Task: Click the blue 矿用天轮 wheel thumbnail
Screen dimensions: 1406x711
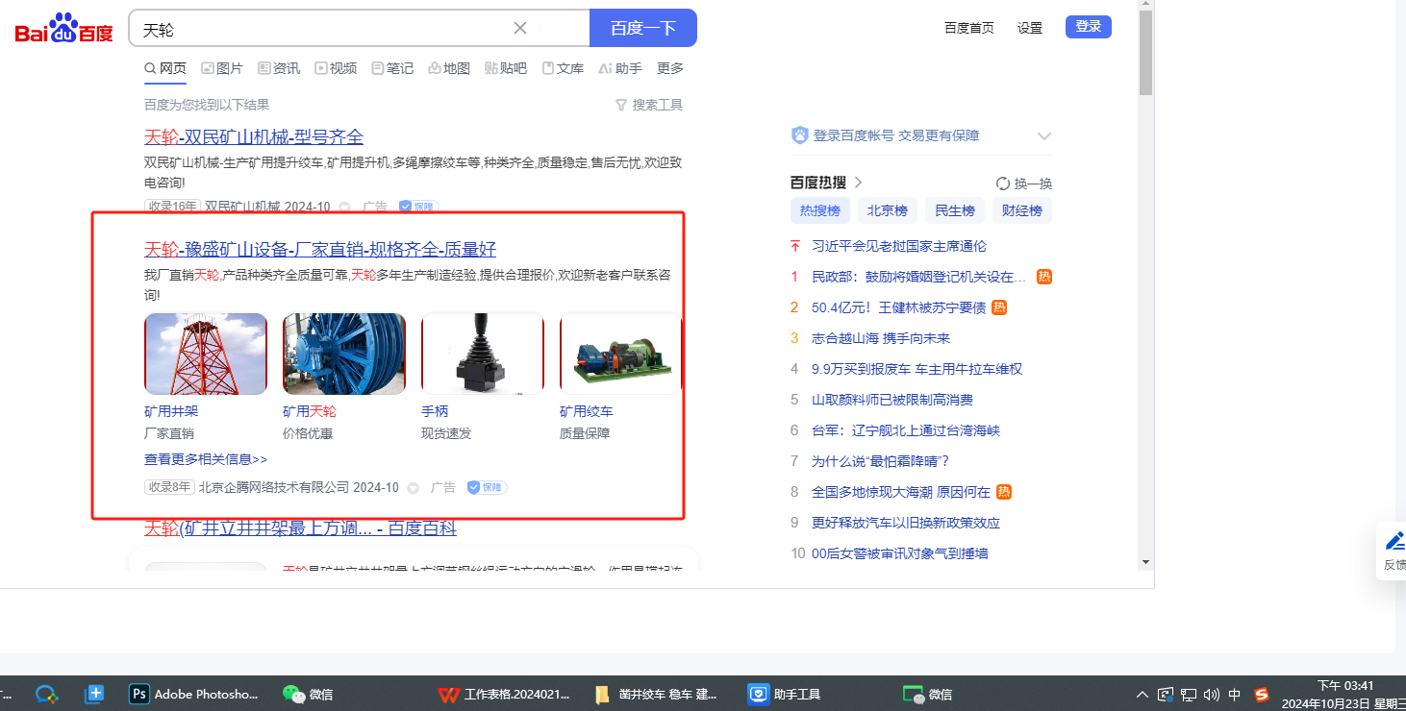Action: coord(344,354)
